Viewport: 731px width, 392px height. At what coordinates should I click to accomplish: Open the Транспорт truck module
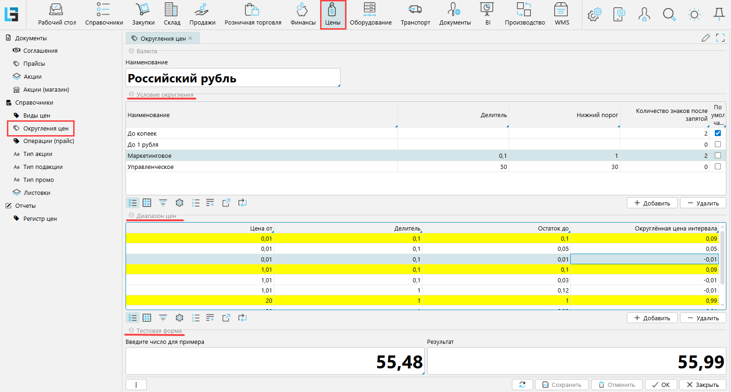point(415,14)
